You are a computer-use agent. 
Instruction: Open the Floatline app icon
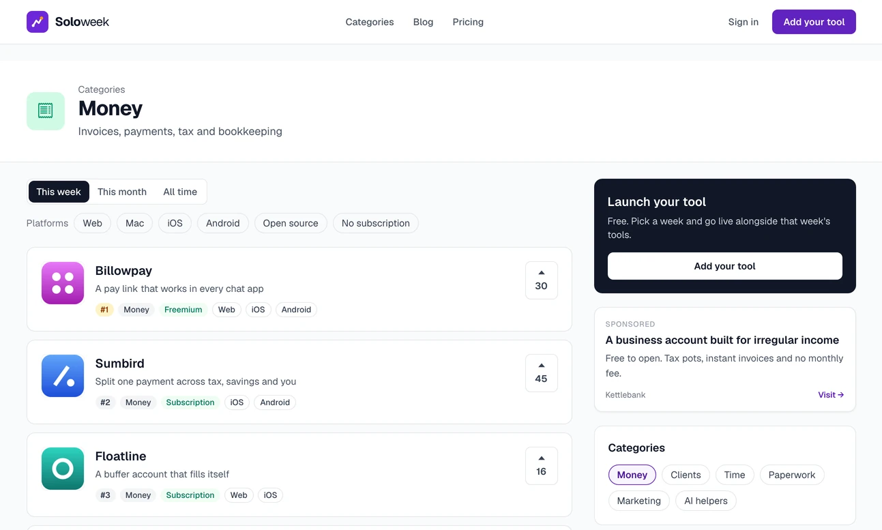[63, 469]
